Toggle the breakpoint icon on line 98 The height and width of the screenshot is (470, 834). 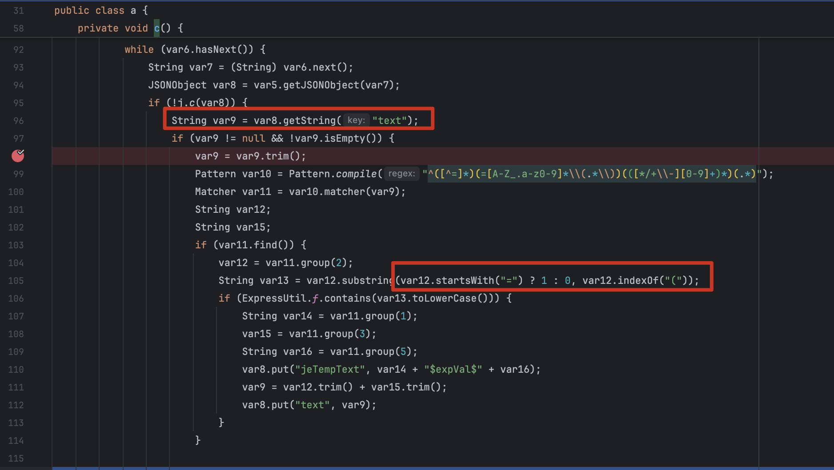point(18,156)
